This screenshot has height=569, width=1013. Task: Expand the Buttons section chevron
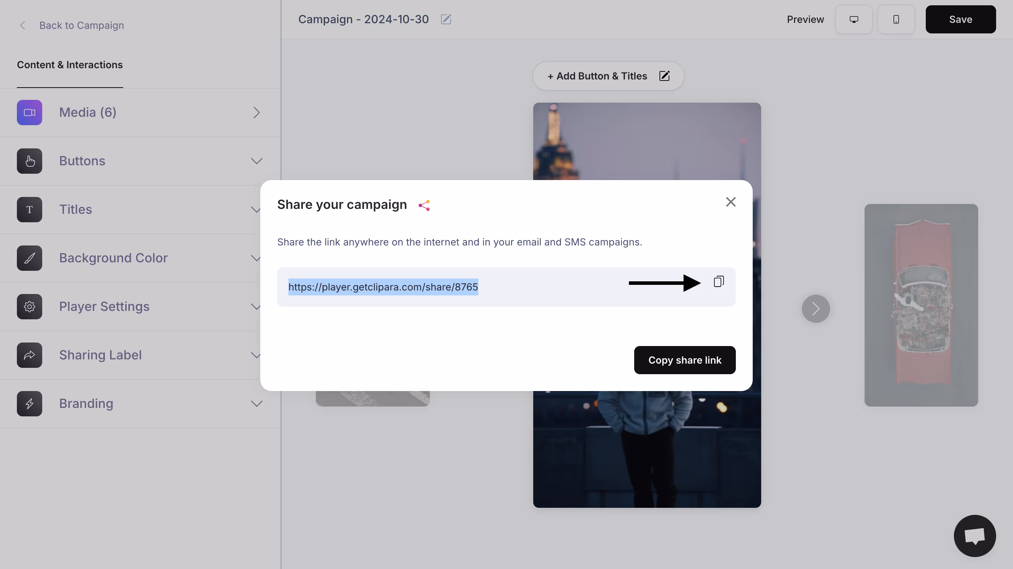tap(256, 161)
